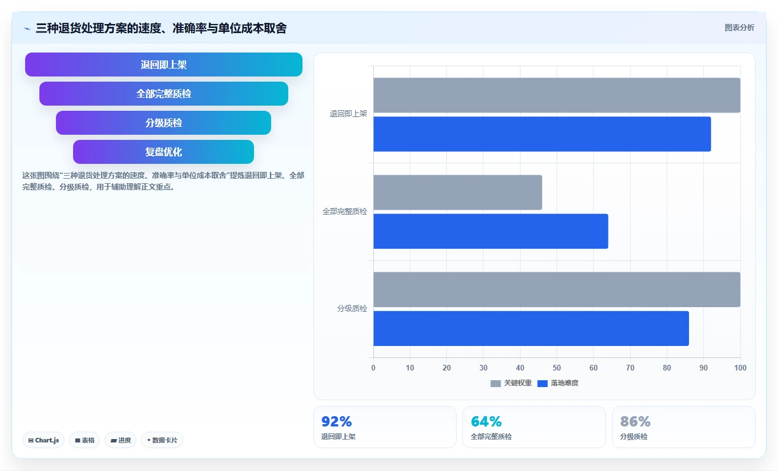The image size is (778, 471).
Task: Click y-axis label 退回即上架
Action: tap(348, 114)
